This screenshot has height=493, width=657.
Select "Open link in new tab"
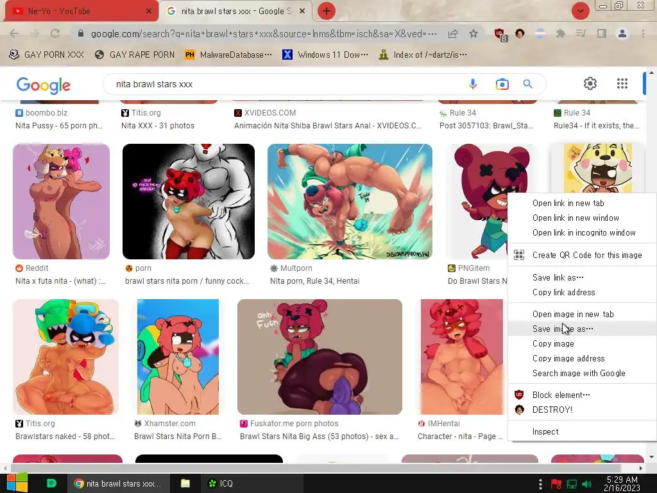[x=568, y=203]
